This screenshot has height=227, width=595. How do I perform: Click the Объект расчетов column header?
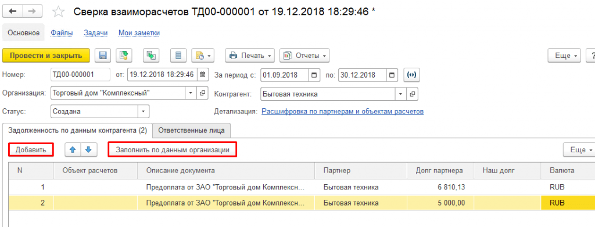(x=96, y=171)
